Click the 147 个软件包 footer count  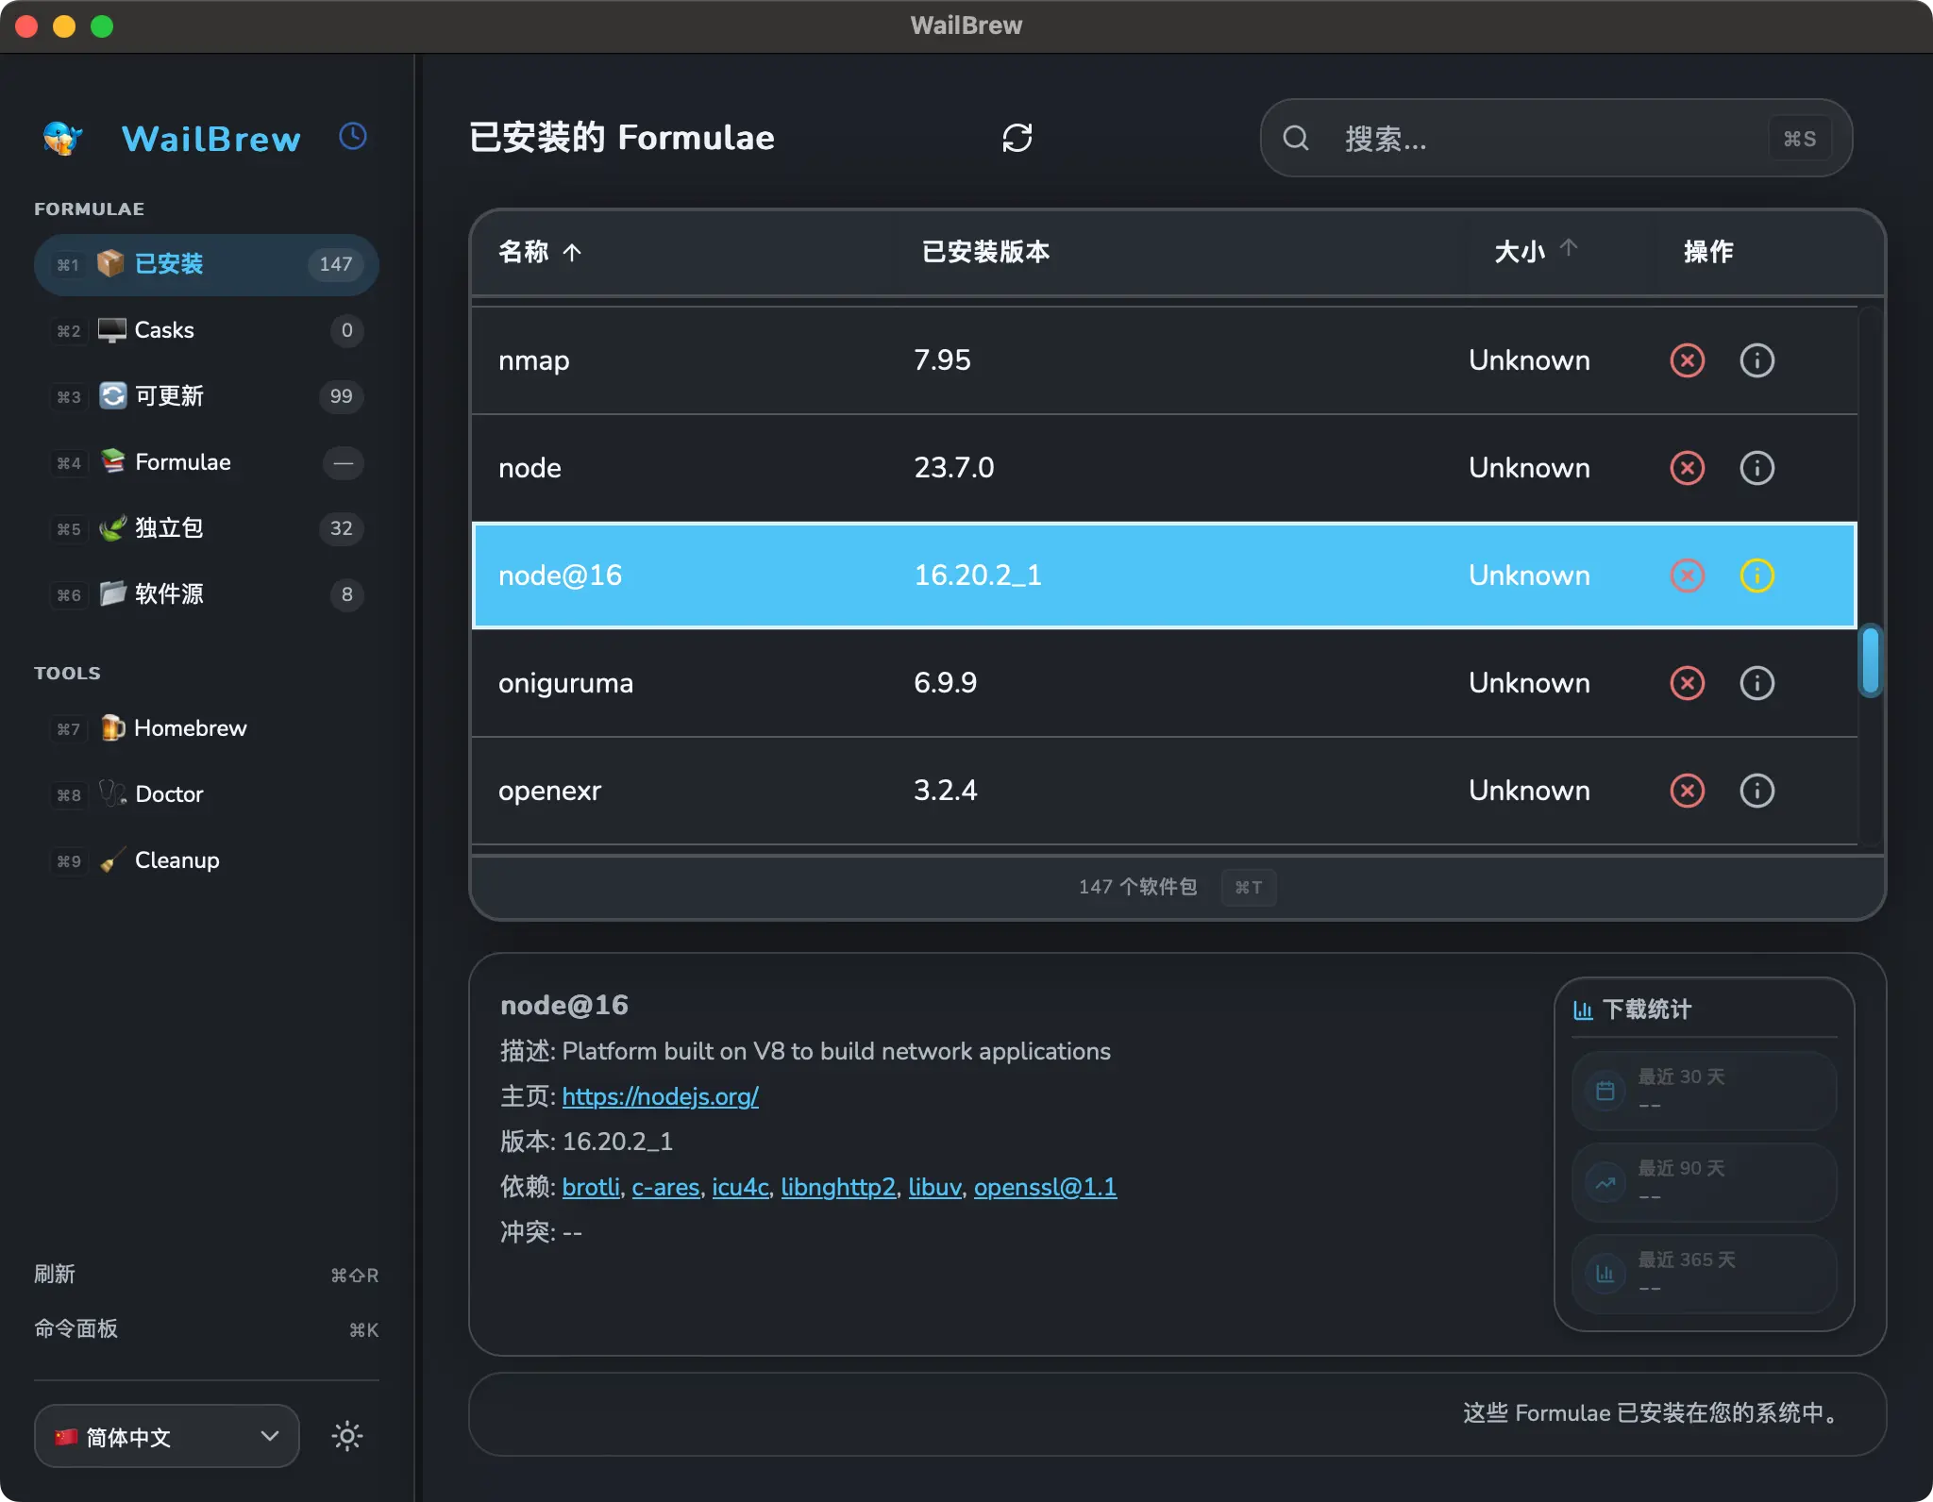click(1137, 887)
